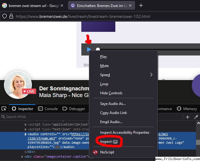
Task: Click the NoScript icon in menu
Action: [x=95, y=152]
